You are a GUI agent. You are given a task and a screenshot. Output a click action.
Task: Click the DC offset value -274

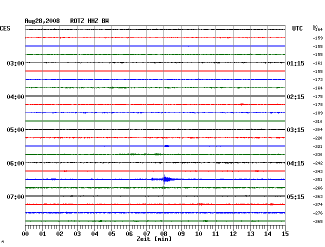317,204
